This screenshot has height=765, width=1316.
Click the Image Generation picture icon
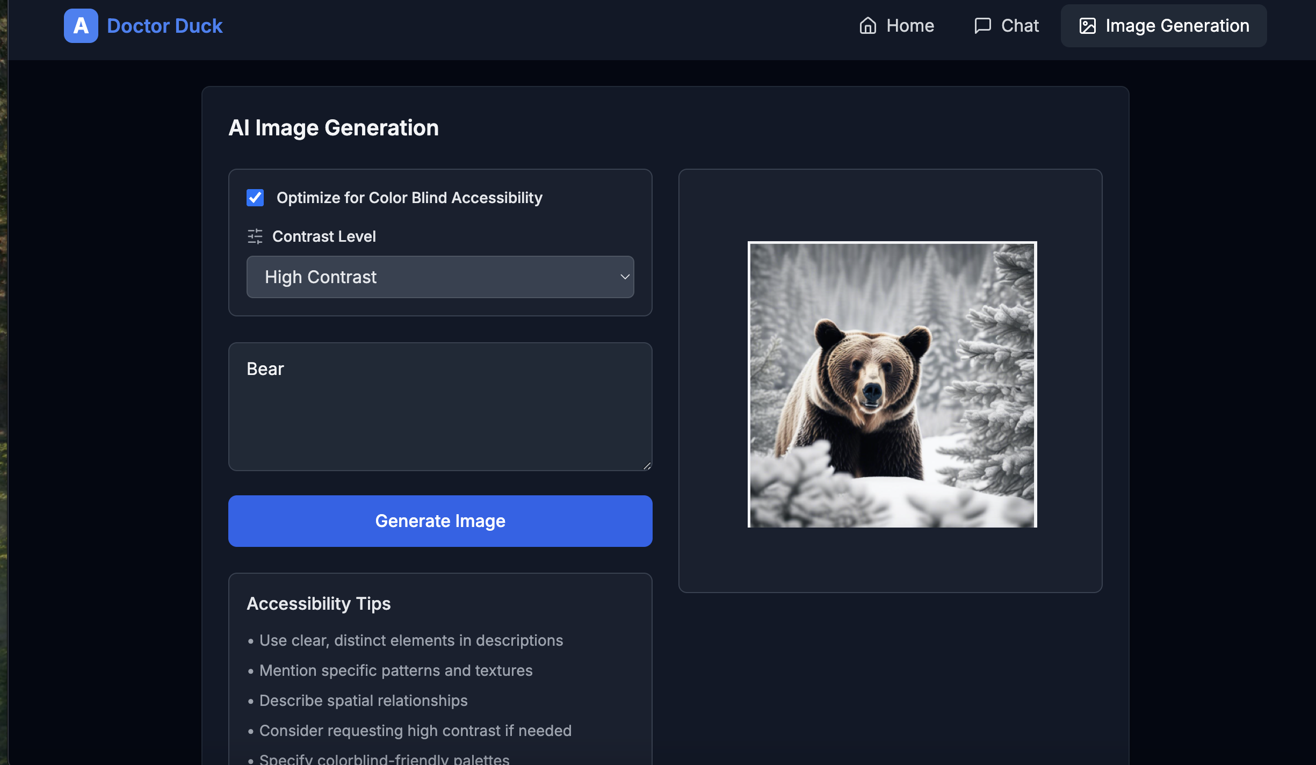1087,26
